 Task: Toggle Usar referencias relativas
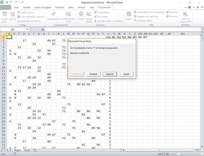(31, 17)
